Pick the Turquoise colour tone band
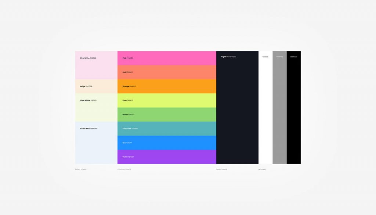This screenshot has height=215, width=376. (x=167, y=129)
